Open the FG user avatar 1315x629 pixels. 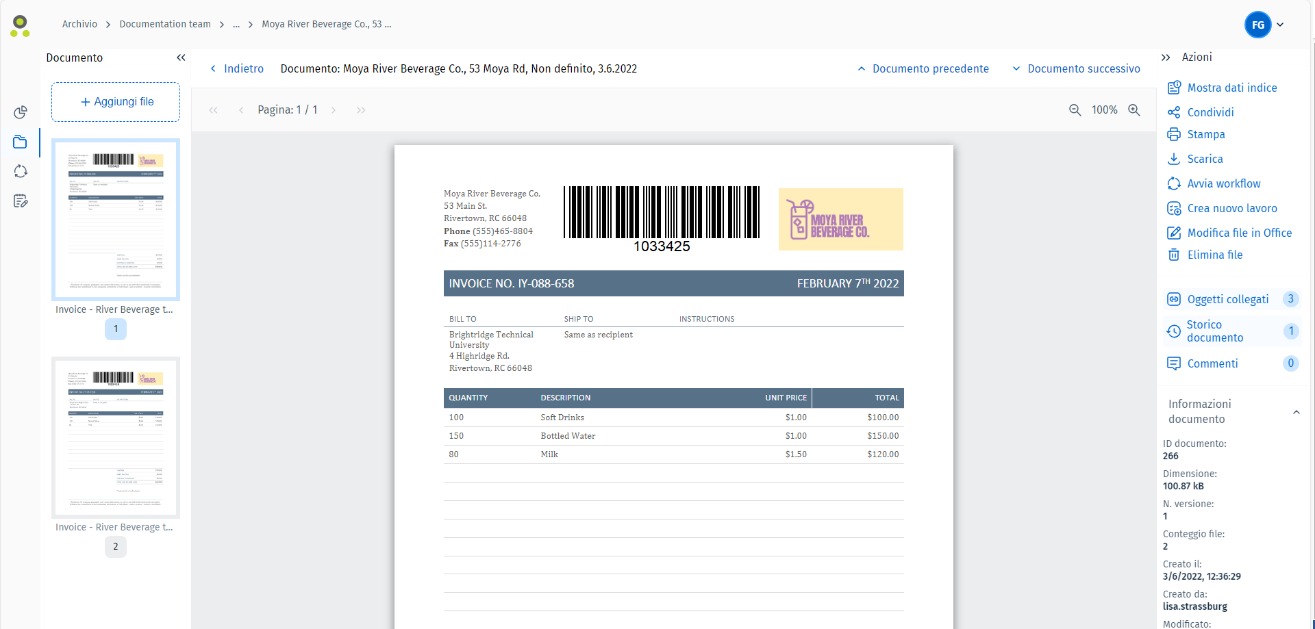tap(1258, 25)
